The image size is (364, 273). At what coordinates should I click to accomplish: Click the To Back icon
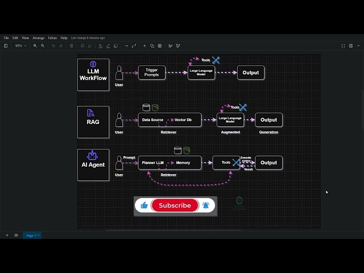pyautogui.click(x=90, y=46)
